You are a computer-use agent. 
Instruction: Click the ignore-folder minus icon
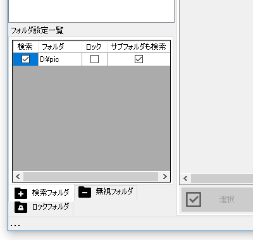[x=85, y=192]
